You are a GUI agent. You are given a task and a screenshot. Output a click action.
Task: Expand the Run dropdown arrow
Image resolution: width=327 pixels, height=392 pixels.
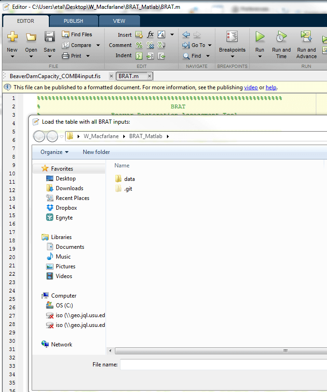[x=260, y=57]
